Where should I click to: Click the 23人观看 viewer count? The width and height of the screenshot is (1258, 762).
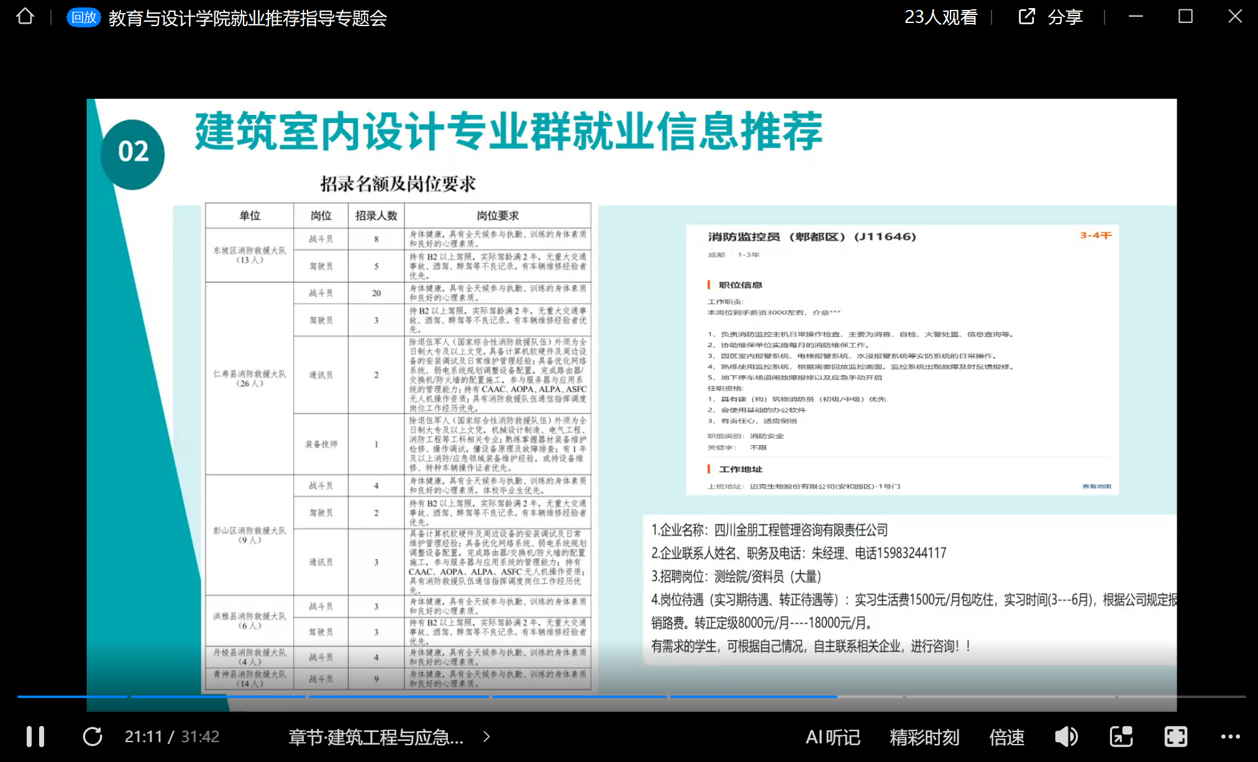pos(941,17)
